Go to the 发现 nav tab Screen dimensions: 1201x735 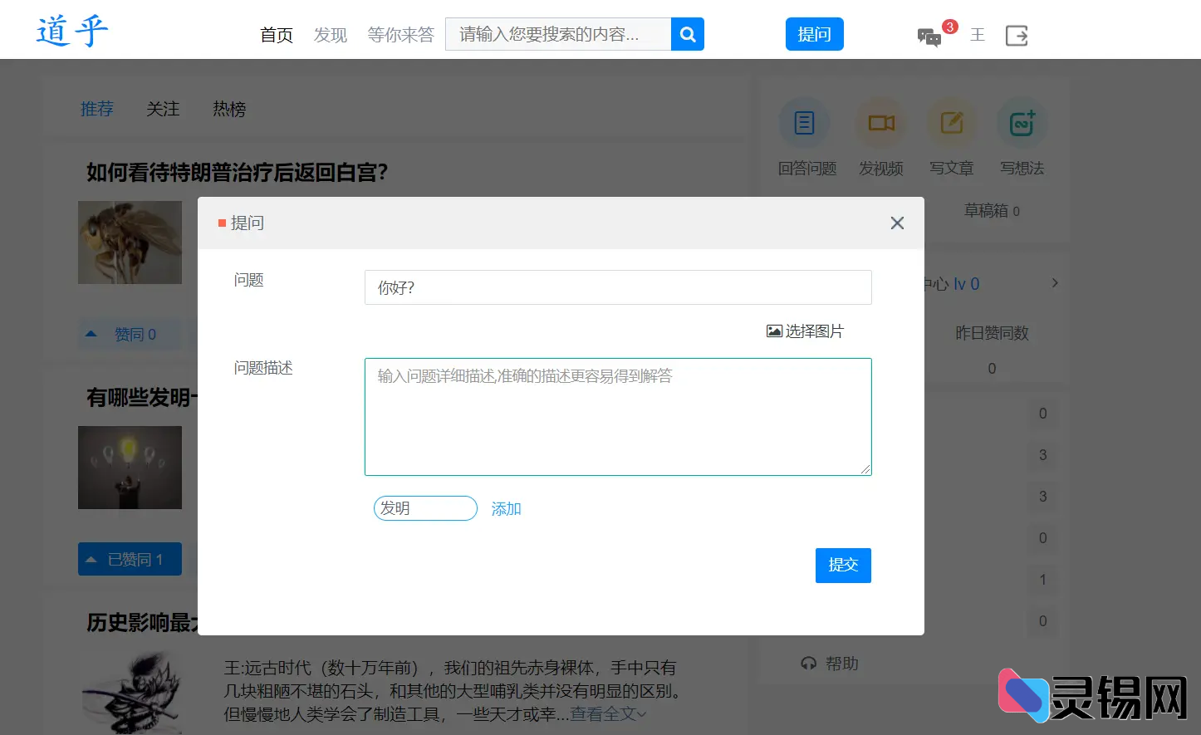point(331,35)
